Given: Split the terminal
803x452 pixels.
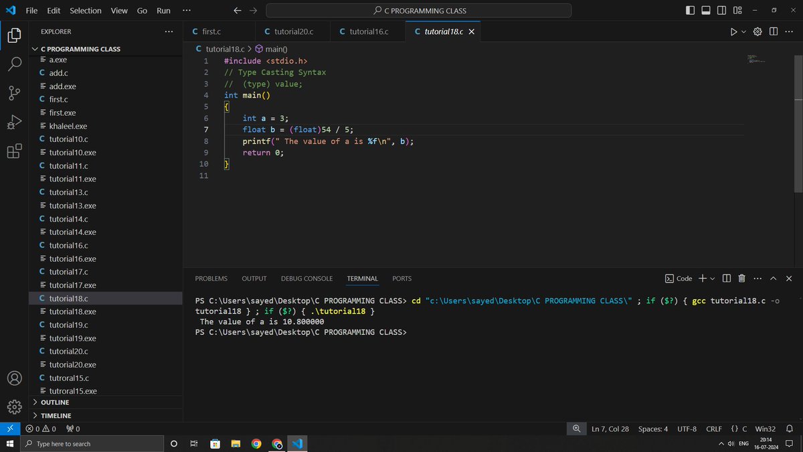Looking at the screenshot, I should 727,279.
